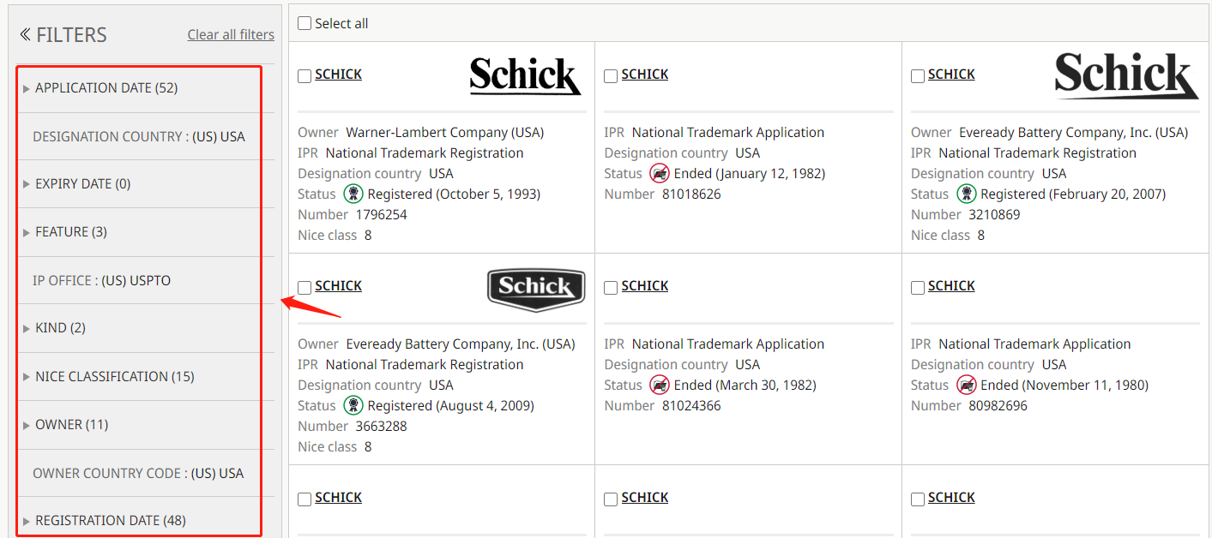This screenshot has height=538, width=1212.
Task: Click the registered status icon for trademark 3663288
Action: [x=353, y=405]
